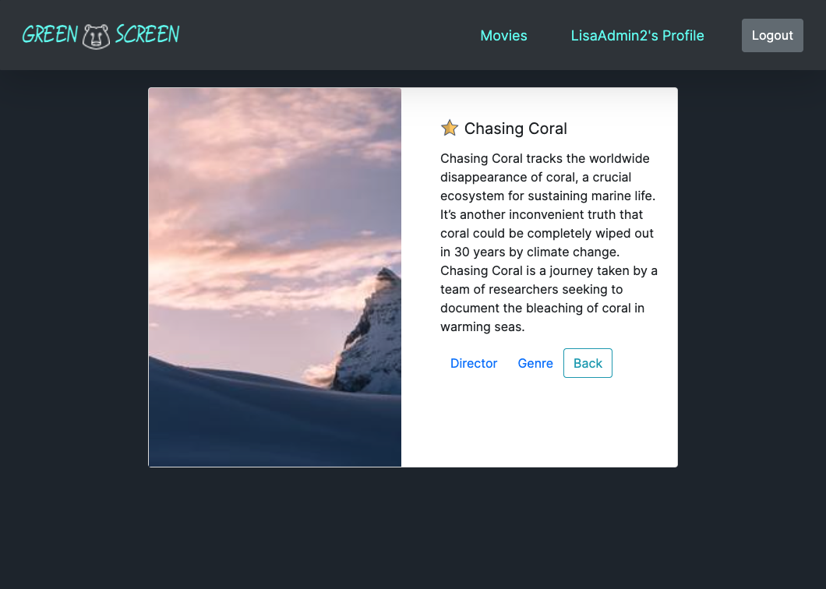Open the Director details link
The height and width of the screenshot is (589, 826).
(474, 363)
